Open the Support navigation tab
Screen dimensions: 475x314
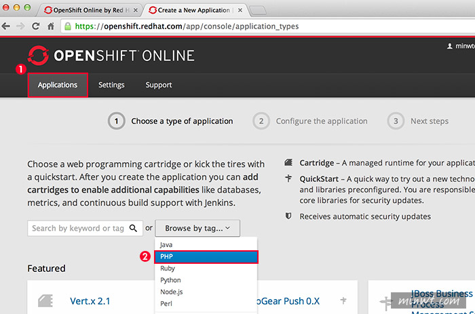point(158,85)
